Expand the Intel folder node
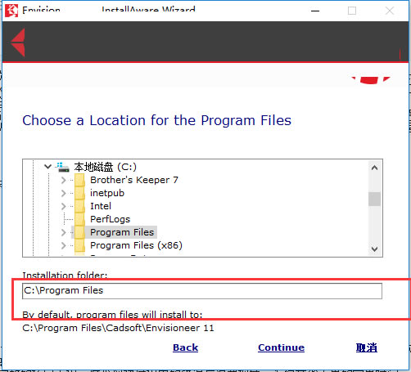The image size is (411, 372). pyautogui.click(x=64, y=206)
